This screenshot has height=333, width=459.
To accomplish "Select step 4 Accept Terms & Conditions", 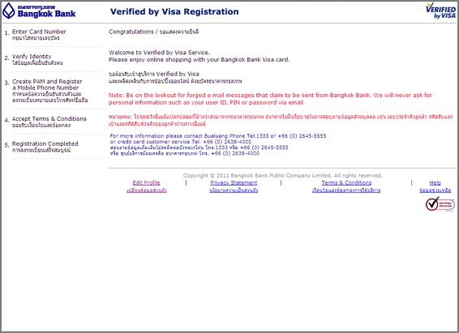I will tap(45, 122).
